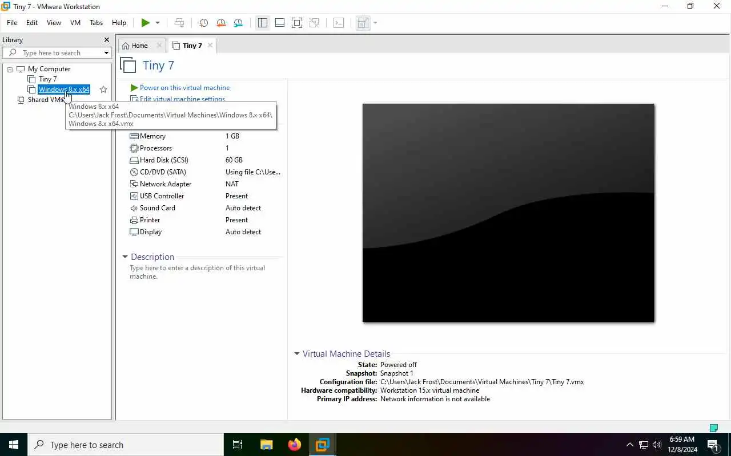Click the Memory value 1 GB
The height and width of the screenshot is (456, 731).
click(232, 136)
